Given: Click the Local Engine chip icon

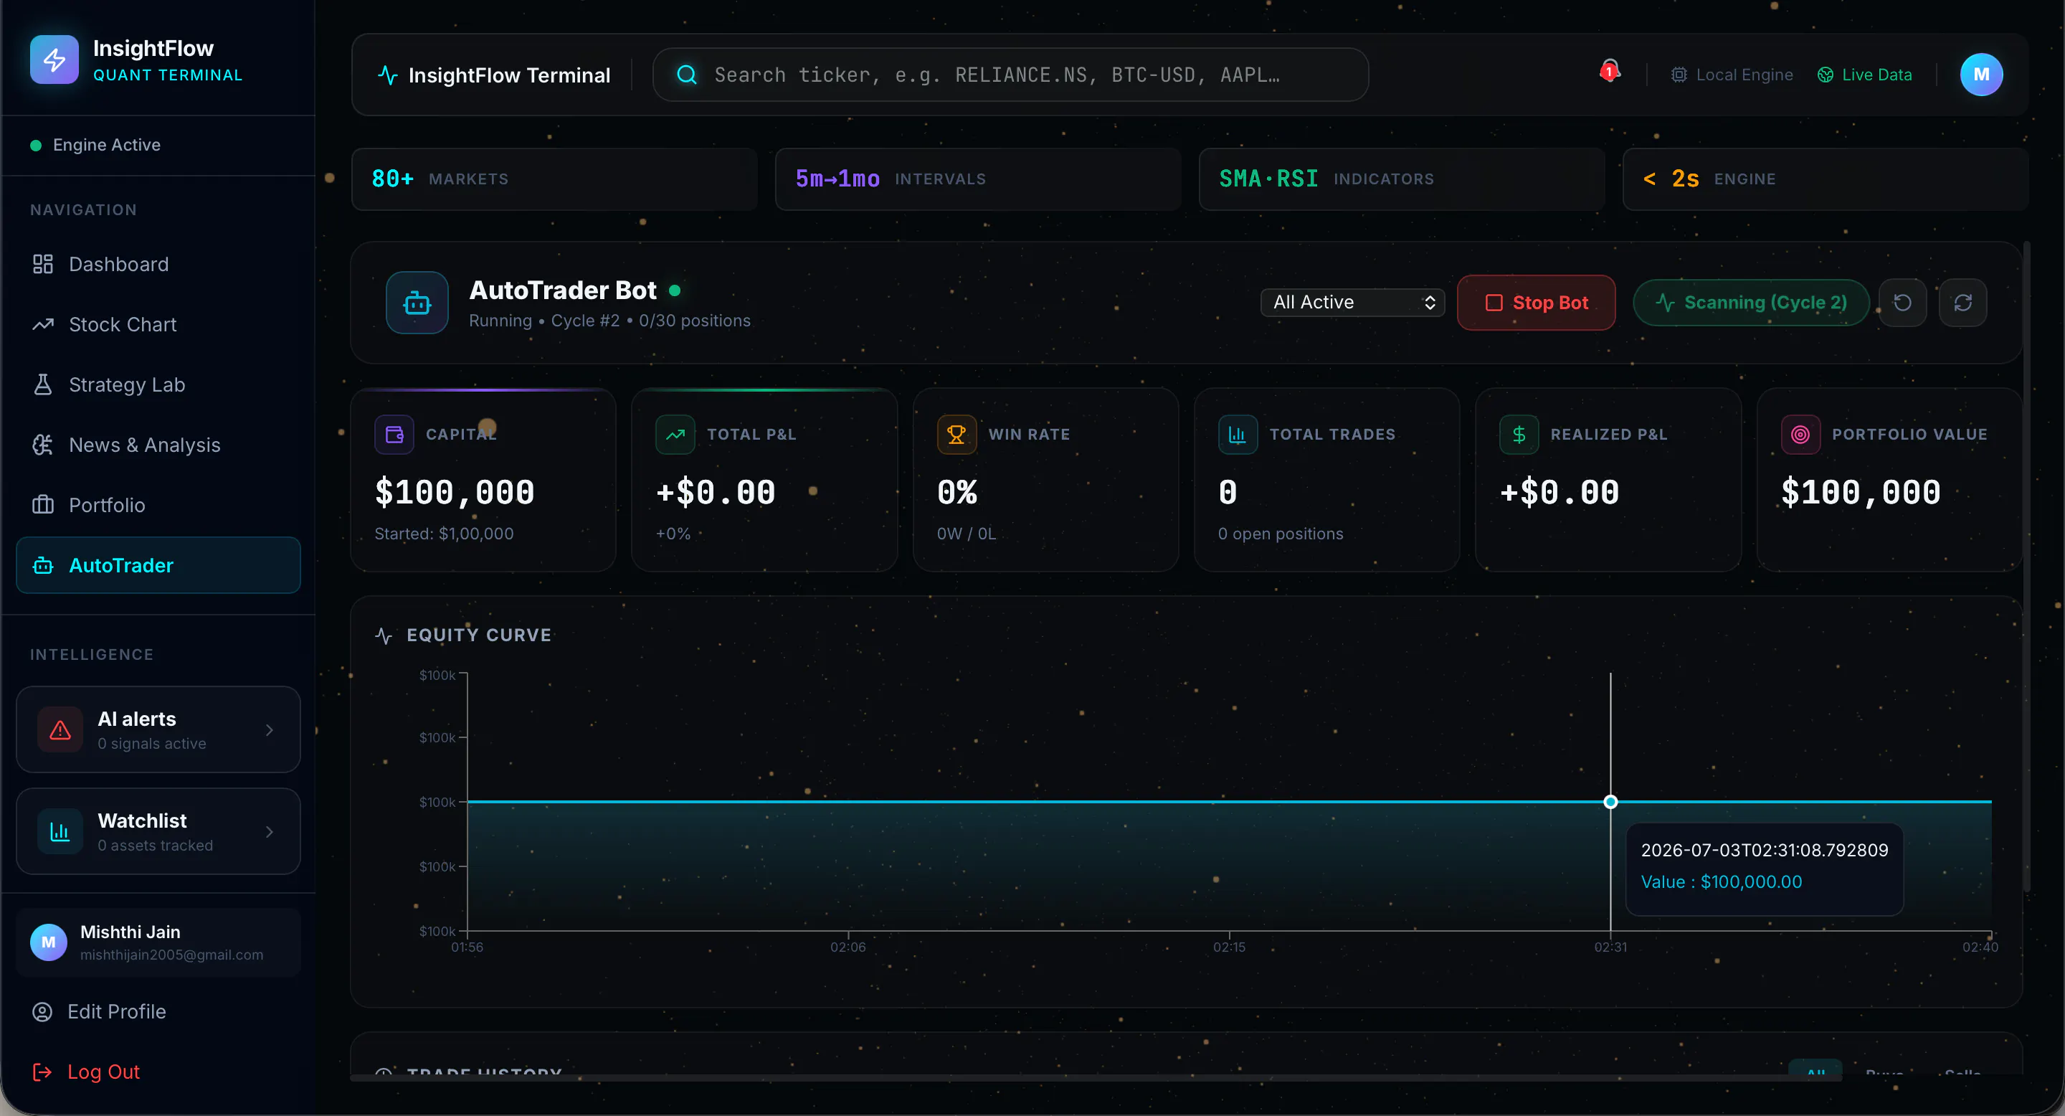Looking at the screenshot, I should point(1679,75).
